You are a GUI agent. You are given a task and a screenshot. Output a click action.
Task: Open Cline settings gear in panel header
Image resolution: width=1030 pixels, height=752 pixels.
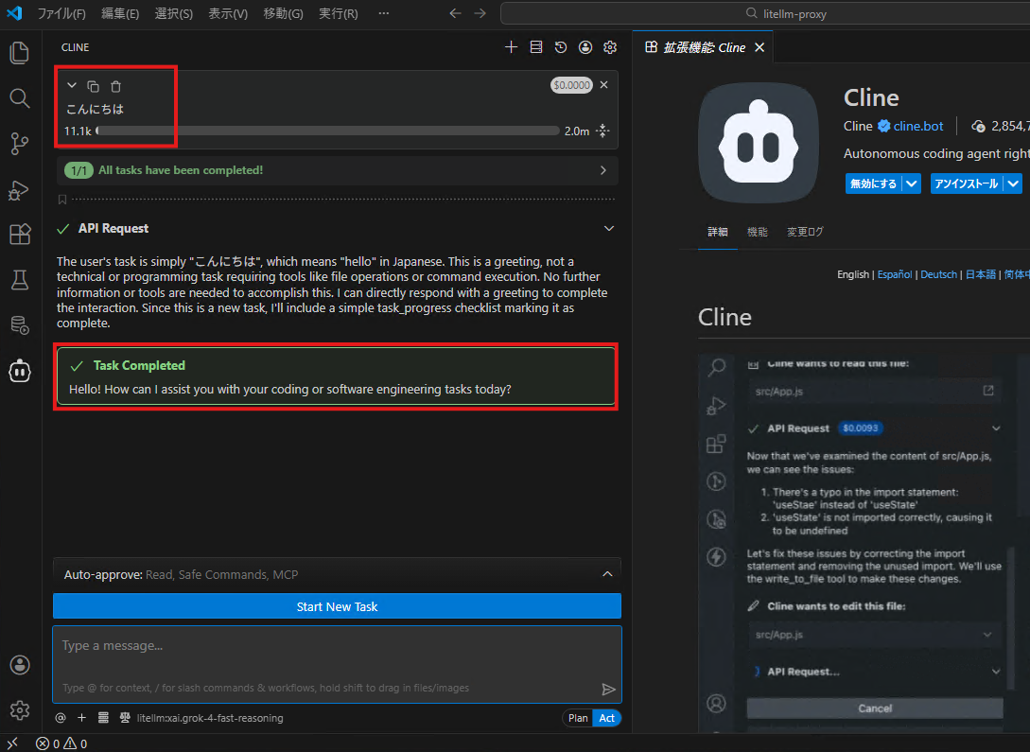[x=610, y=47]
